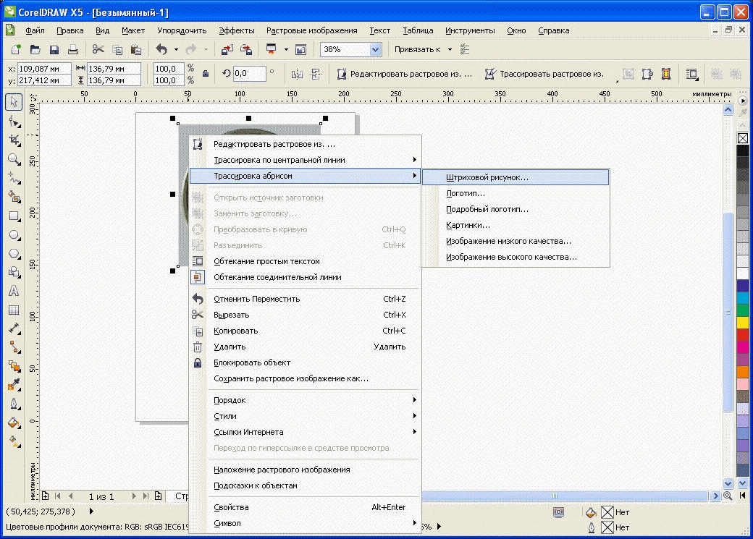Click the Import icon in toolbar
Image resolution: width=753 pixels, height=539 pixels.
[x=227, y=49]
